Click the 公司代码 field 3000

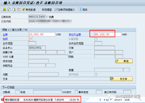pyautogui.click(x=32, y=21)
